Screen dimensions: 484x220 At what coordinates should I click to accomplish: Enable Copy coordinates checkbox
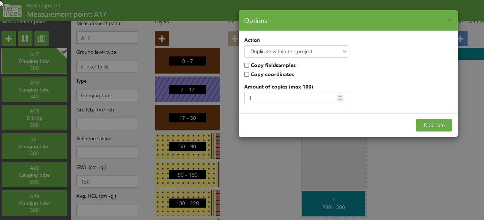247,74
